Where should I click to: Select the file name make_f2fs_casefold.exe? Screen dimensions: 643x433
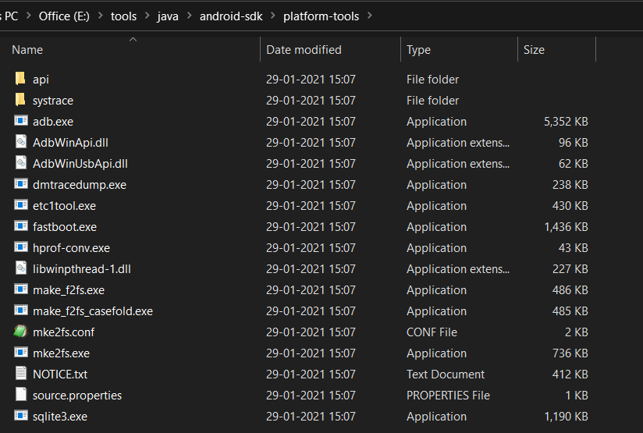(93, 311)
